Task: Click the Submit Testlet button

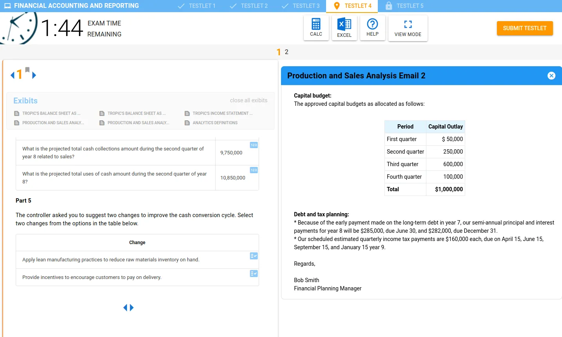Action: coord(525,28)
